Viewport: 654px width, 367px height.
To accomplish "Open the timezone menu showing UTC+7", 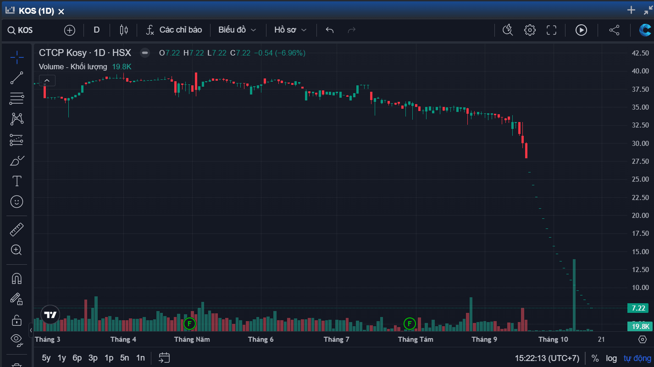I will point(547,358).
